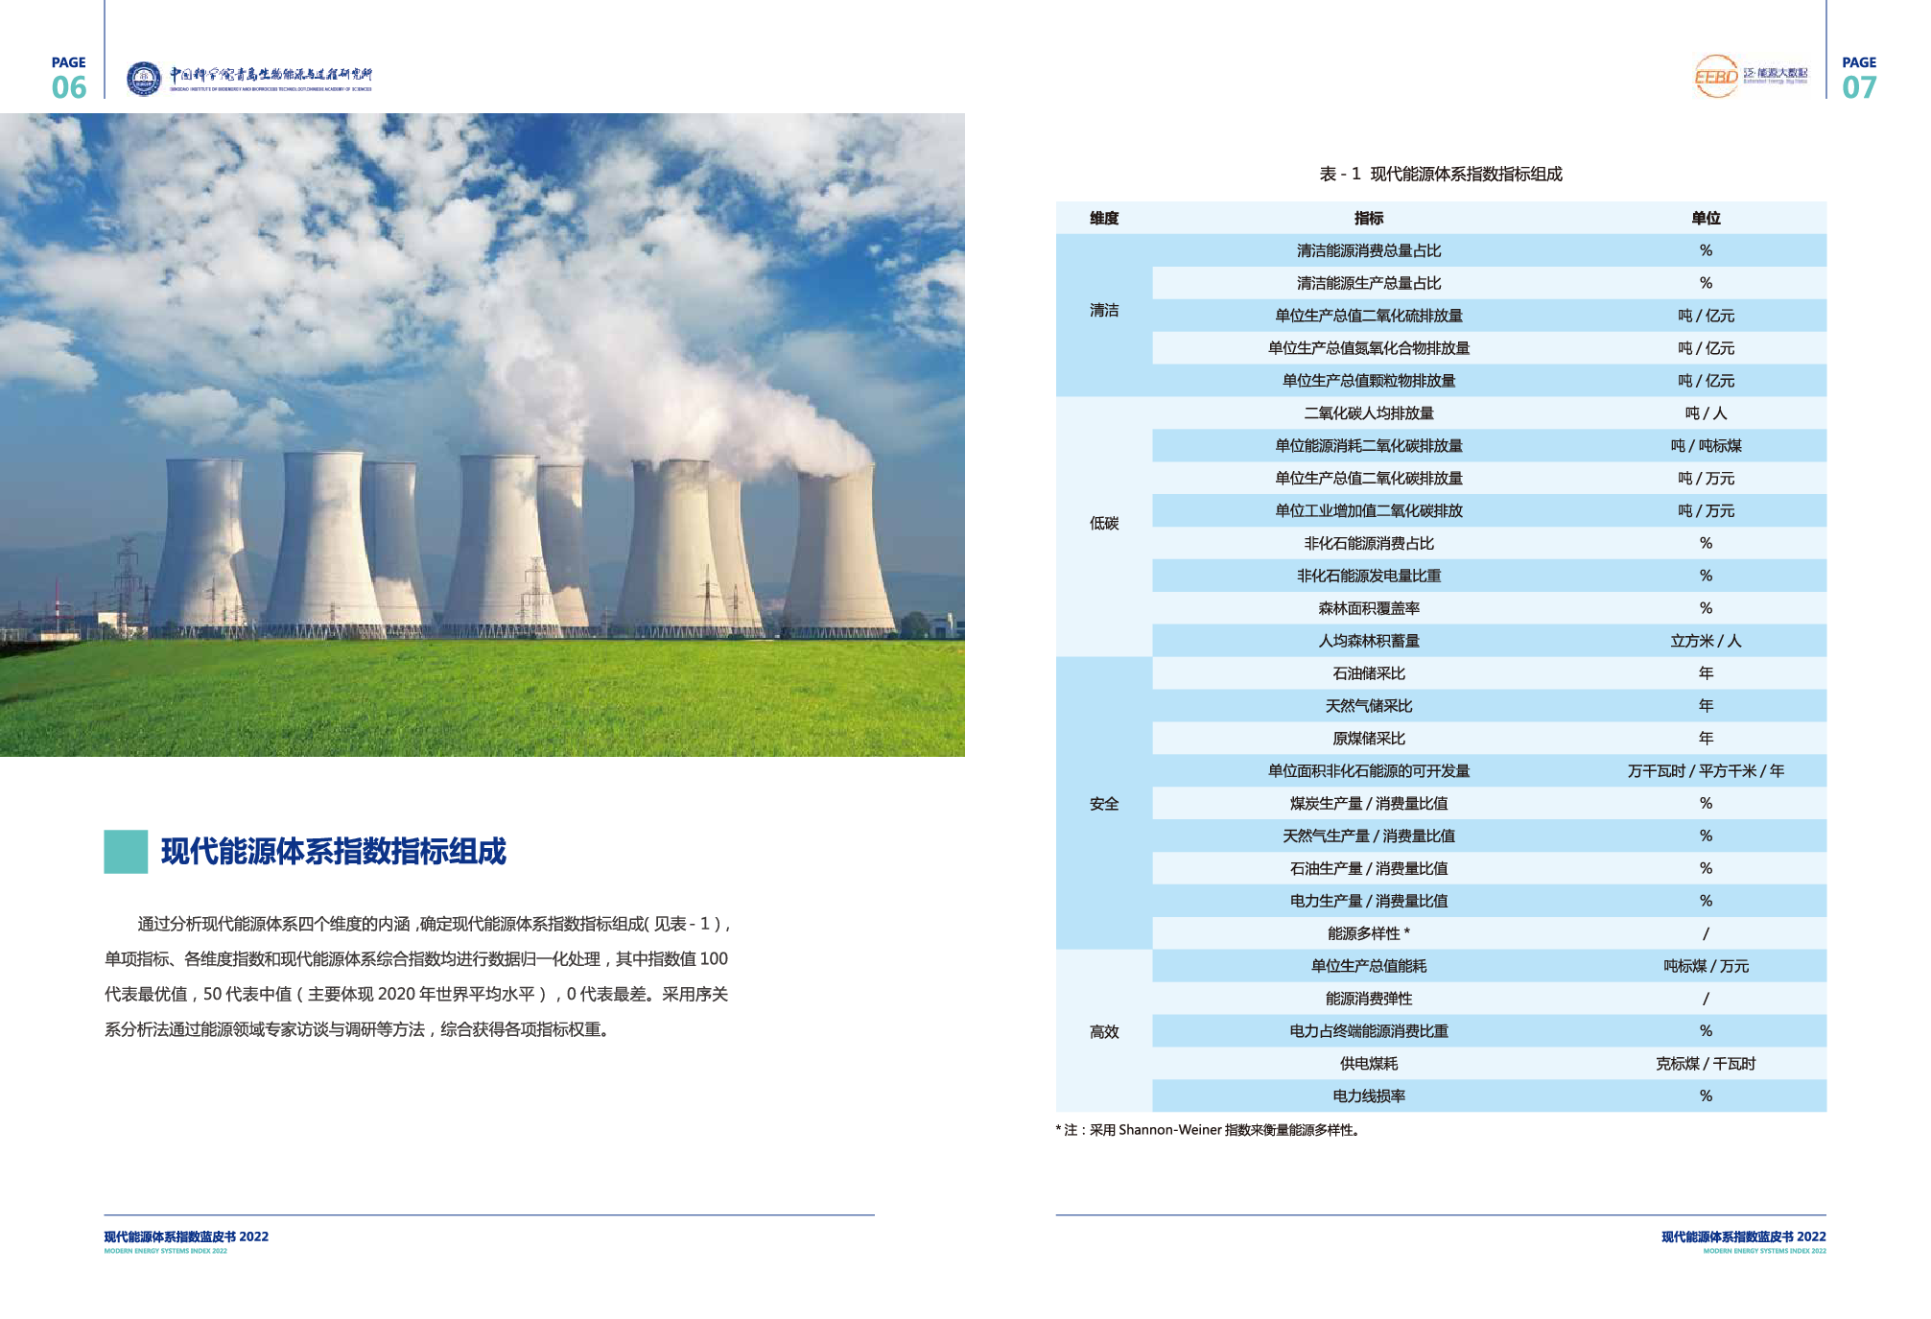Click the row 清洁能源生产总量占比
The image size is (1931, 1319).
(x=1489, y=283)
